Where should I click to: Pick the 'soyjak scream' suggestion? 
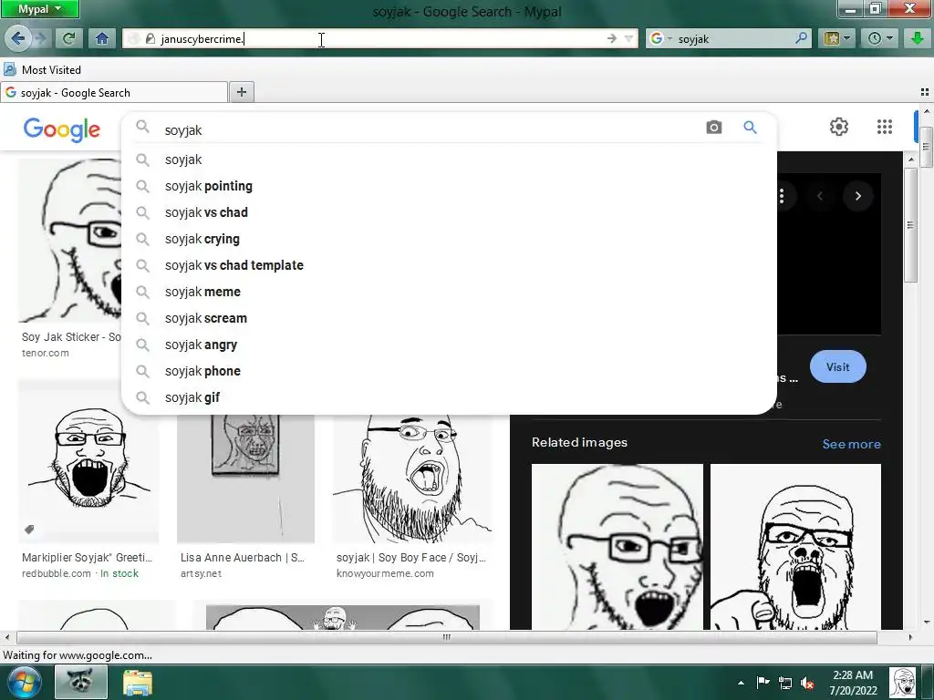coord(449,318)
